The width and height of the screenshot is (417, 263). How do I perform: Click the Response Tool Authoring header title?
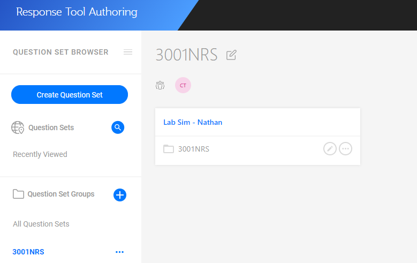pos(77,12)
